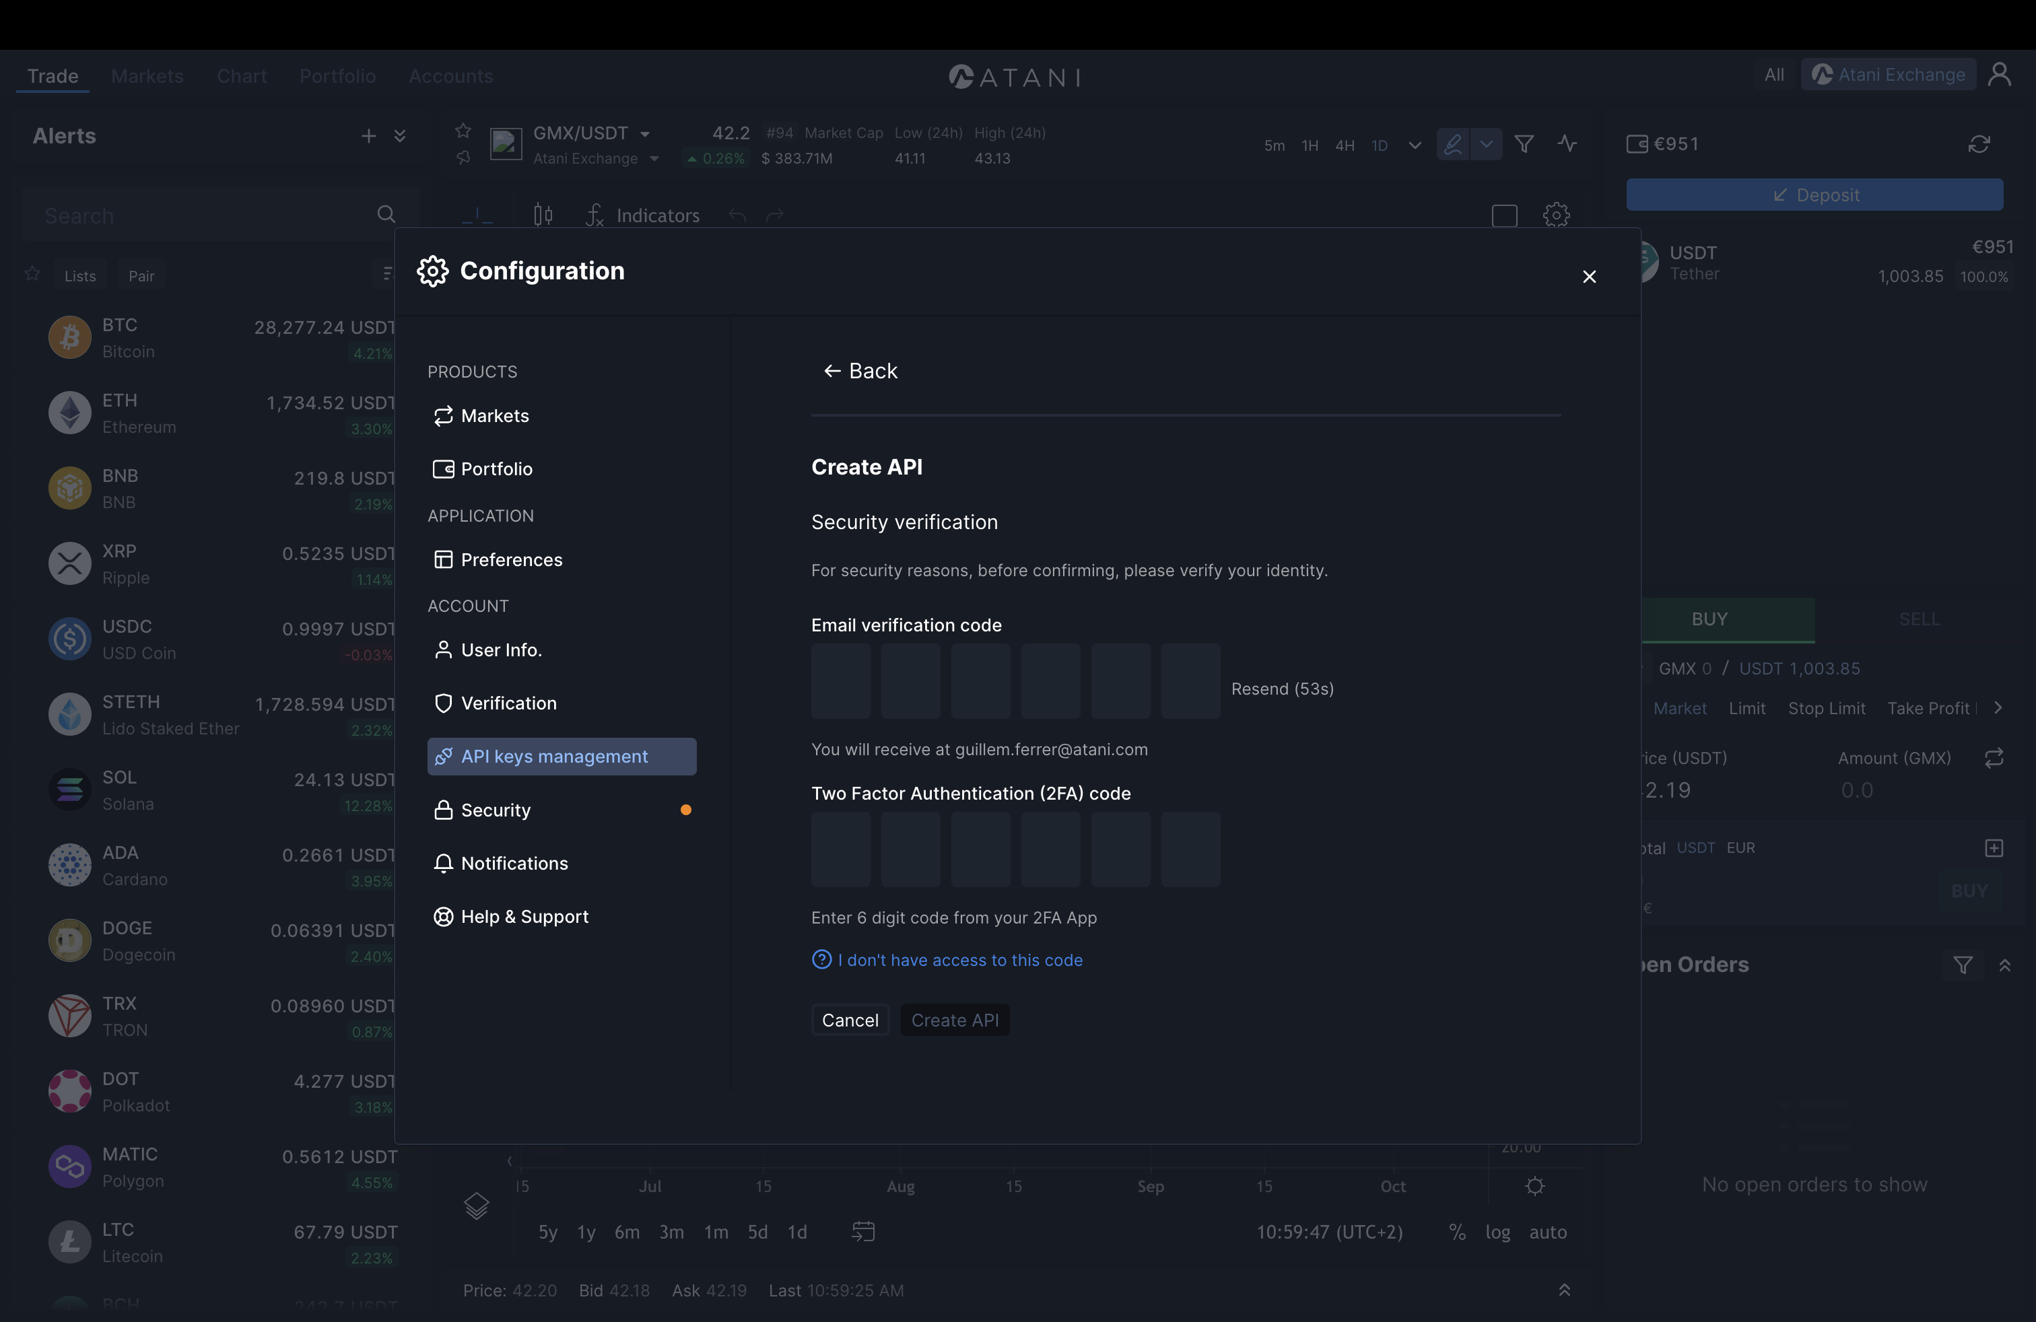Click first 2FA code digit box

[841, 849]
